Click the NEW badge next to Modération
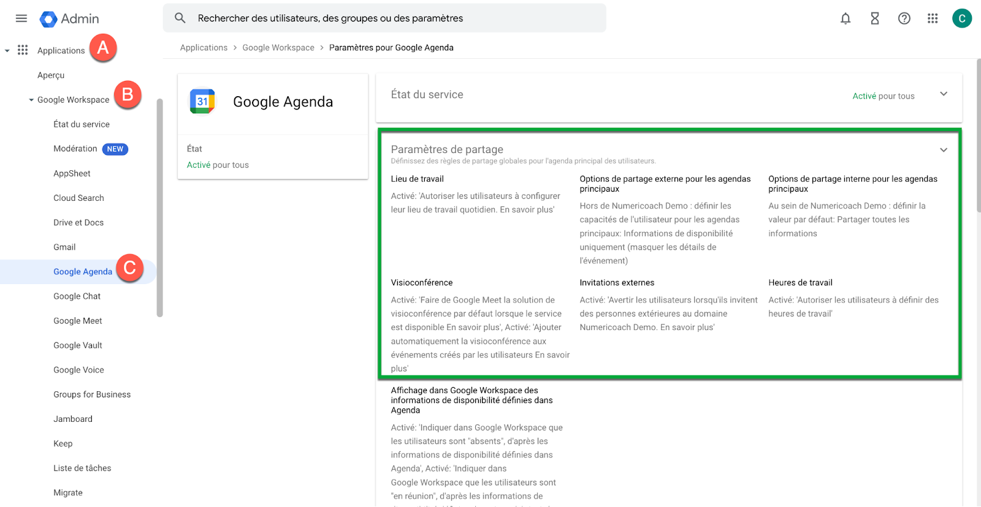This screenshot has height=507, width=981. point(115,149)
